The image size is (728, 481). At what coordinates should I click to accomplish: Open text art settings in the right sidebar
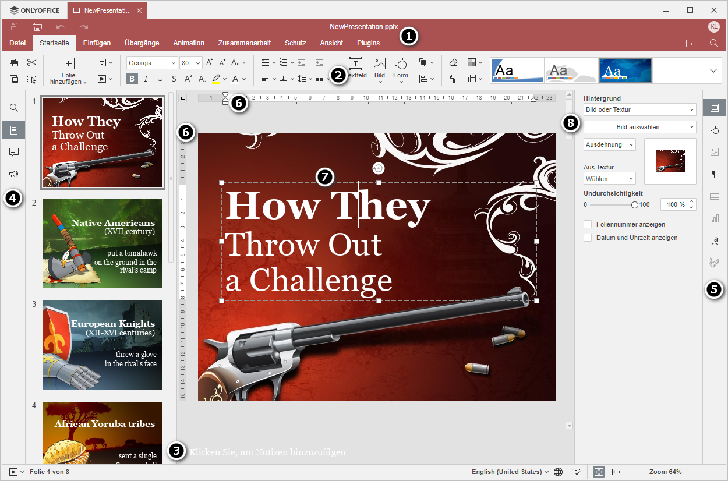pos(715,240)
